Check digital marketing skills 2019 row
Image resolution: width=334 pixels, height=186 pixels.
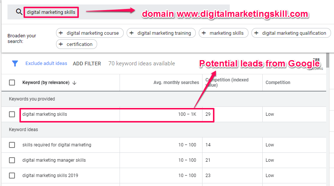point(12,176)
